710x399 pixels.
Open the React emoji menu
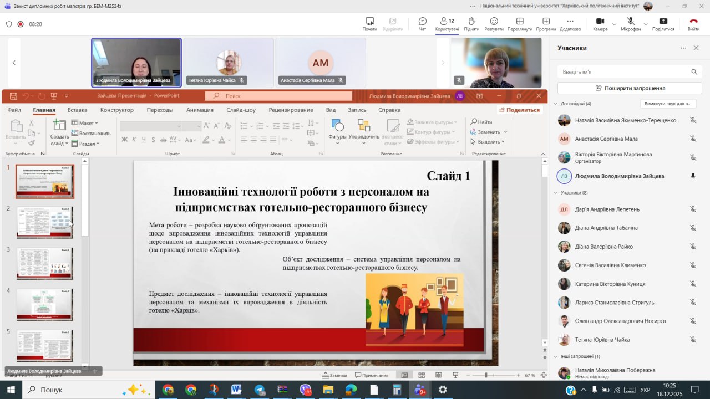pos(494,24)
